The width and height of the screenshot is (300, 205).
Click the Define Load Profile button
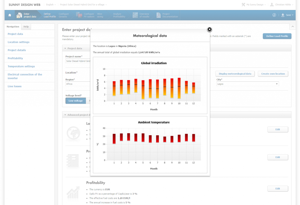pyautogui.click(x=277, y=36)
